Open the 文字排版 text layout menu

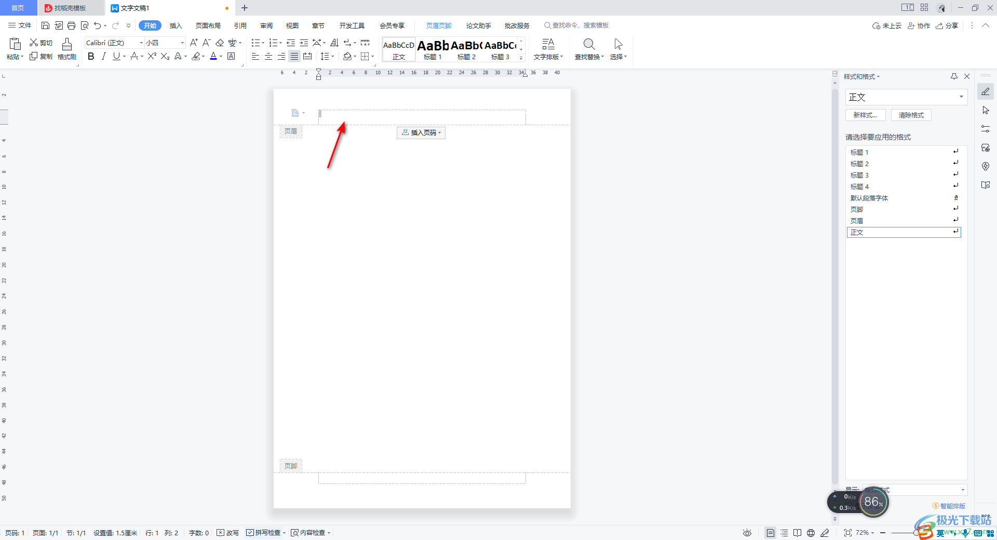(x=548, y=49)
